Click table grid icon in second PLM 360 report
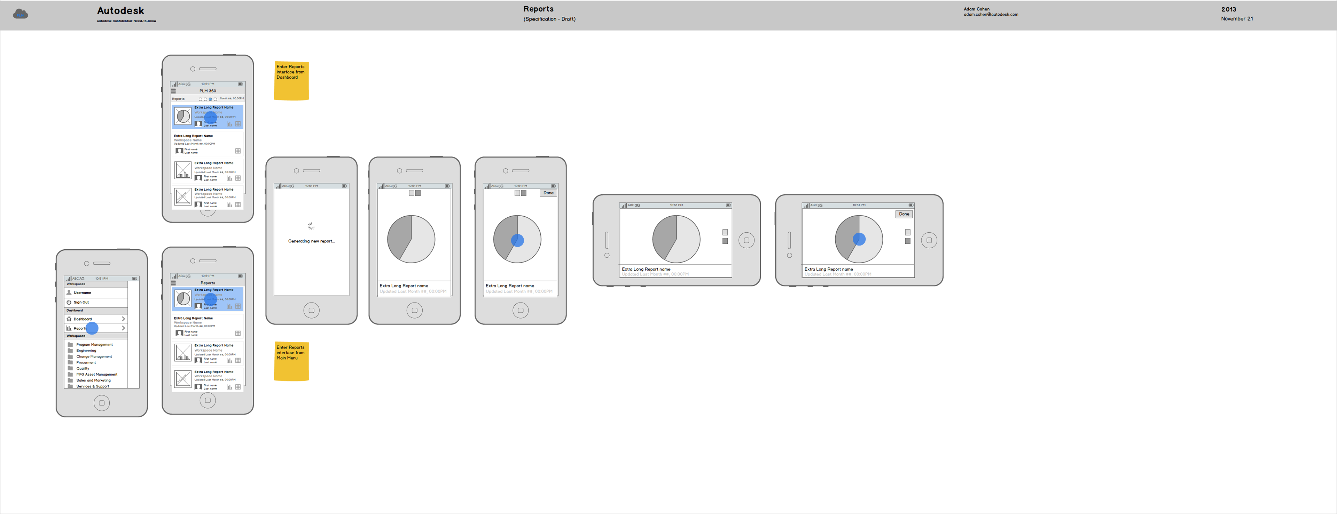Screen dimensions: 1337x514 point(238,151)
